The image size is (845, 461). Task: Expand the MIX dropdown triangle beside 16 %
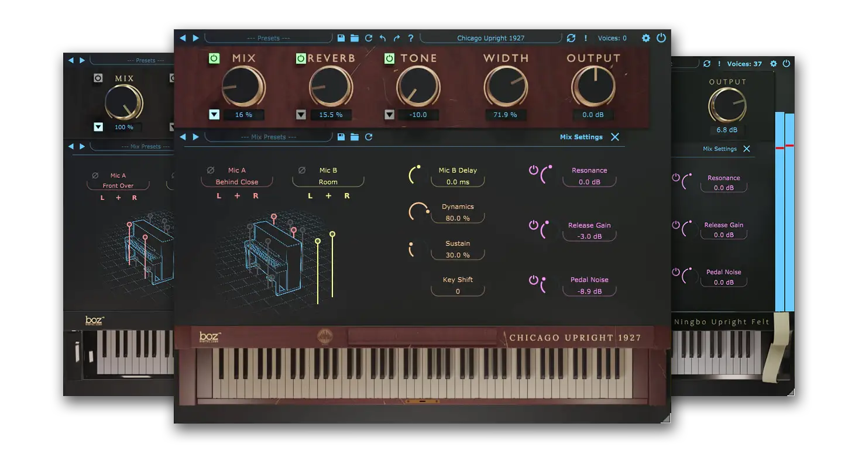tap(214, 115)
